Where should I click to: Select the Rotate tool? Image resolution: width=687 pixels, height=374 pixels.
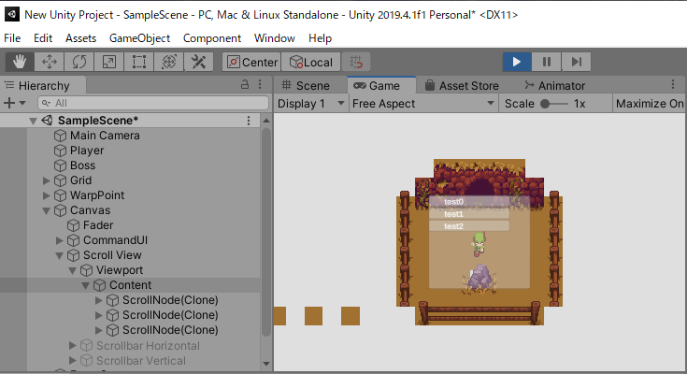click(79, 62)
